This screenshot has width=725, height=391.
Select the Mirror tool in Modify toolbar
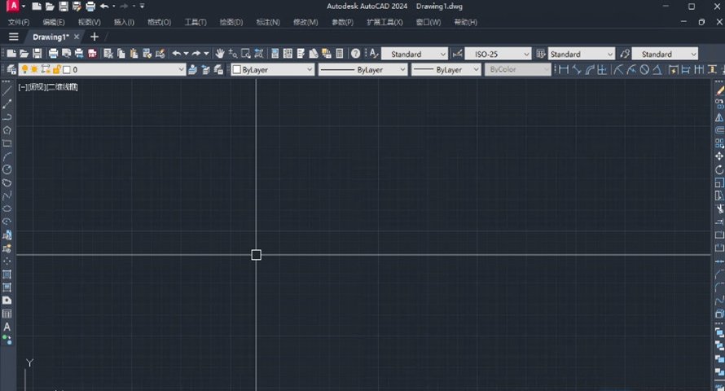tap(719, 117)
